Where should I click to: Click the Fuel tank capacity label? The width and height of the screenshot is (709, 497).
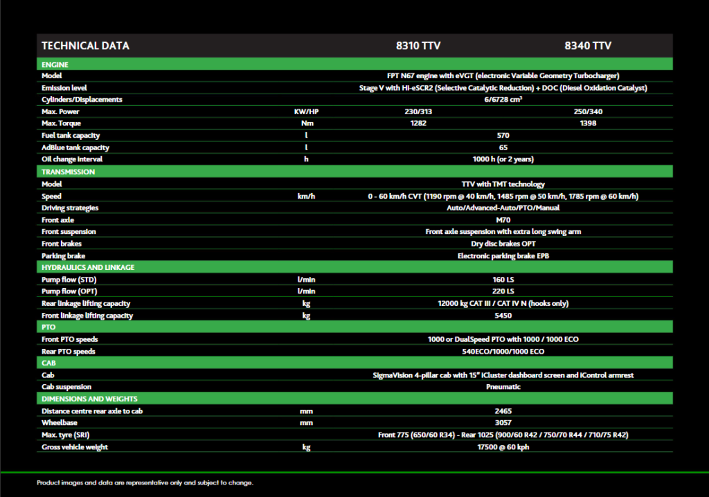[x=71, y=135]
